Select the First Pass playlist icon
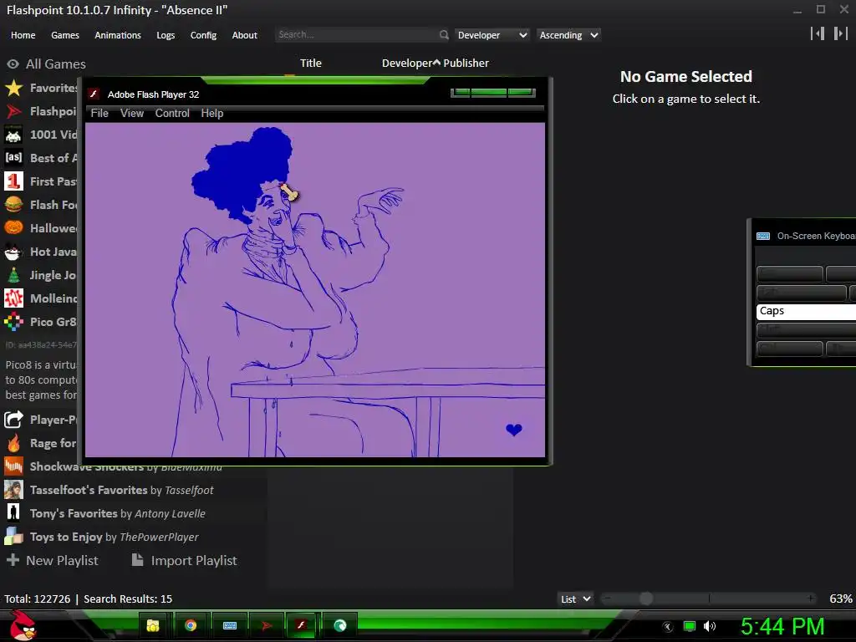Image resolution: width=856 pixels, height=642 pixels. point(13,181)
